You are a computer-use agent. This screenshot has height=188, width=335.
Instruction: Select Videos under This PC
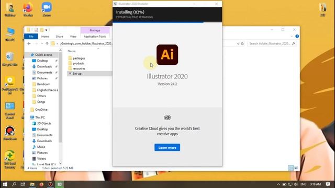point(41,159)
